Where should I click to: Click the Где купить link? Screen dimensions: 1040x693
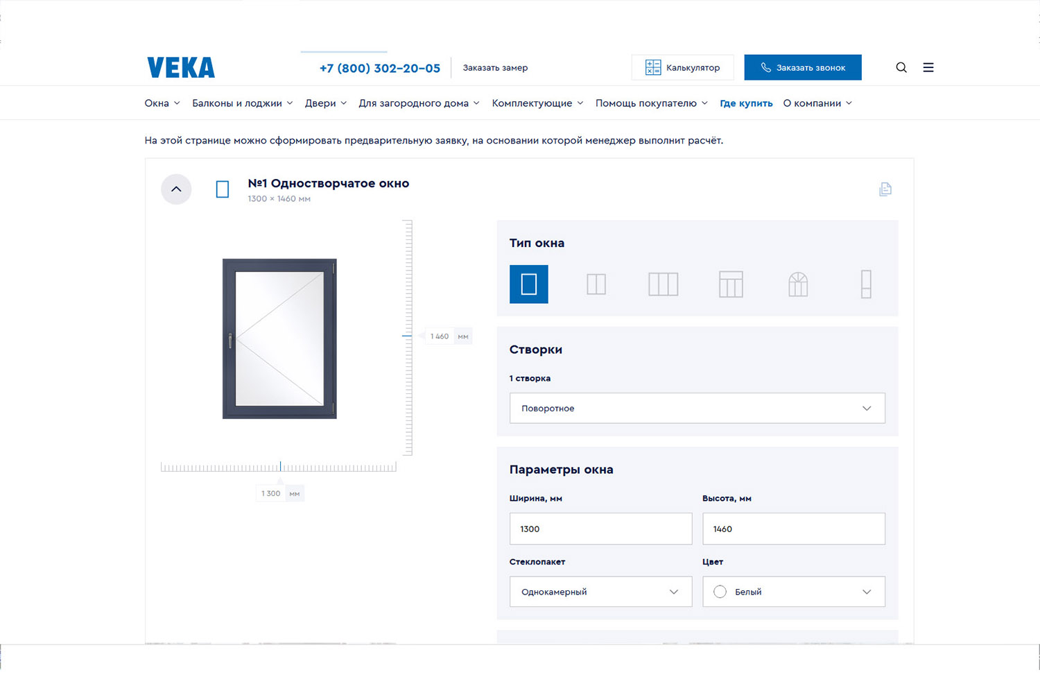coord(745,103)
